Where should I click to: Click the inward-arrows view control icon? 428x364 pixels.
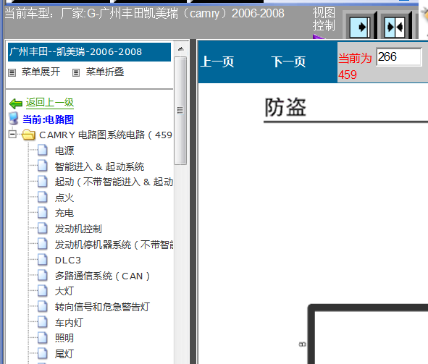395,27
